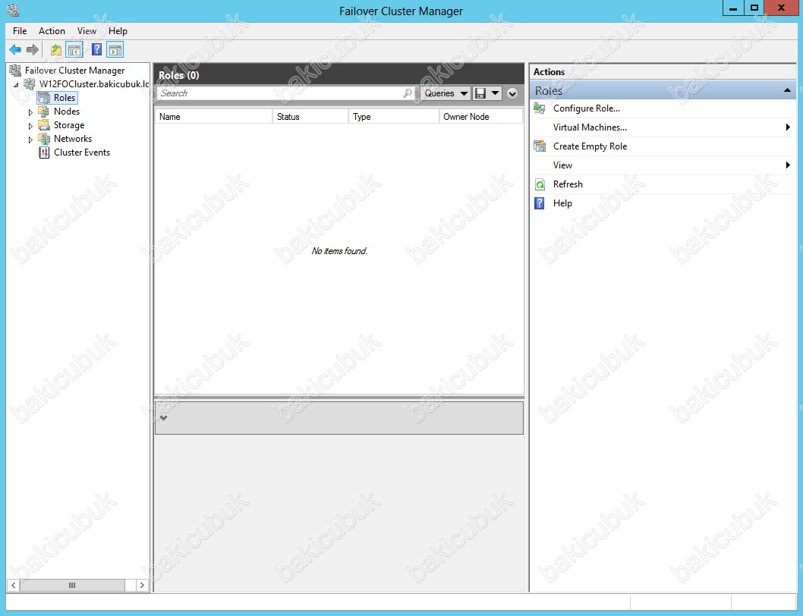Click the Nodes tree icon

(x=44, y=111)
